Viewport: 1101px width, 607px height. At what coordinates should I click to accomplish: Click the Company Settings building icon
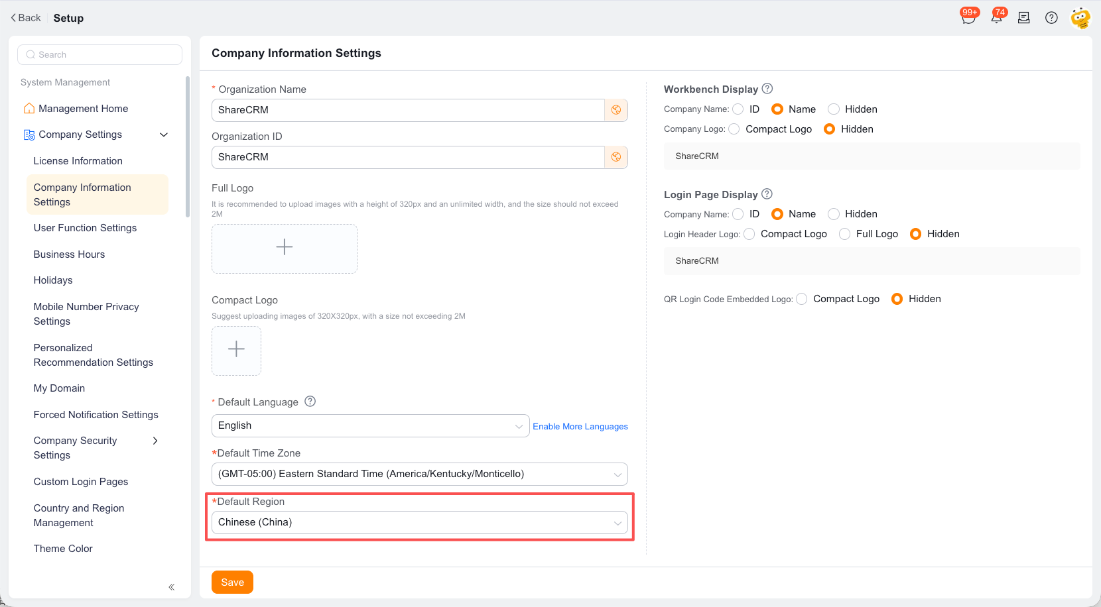tap(29, 135)
